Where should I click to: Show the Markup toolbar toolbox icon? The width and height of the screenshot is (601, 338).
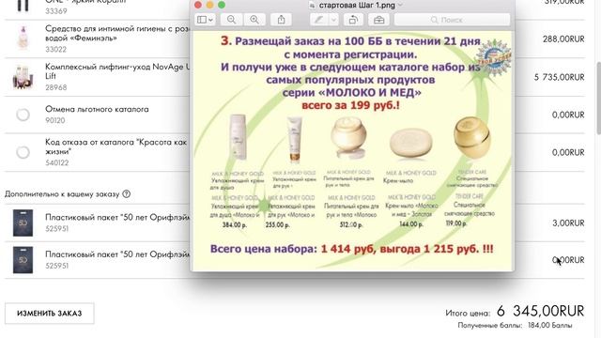(x=378, y=20)
